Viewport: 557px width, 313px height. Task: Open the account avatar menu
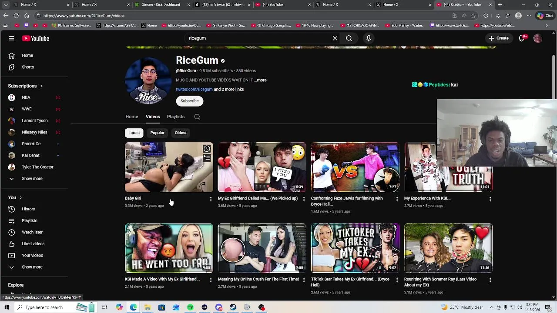538,38
